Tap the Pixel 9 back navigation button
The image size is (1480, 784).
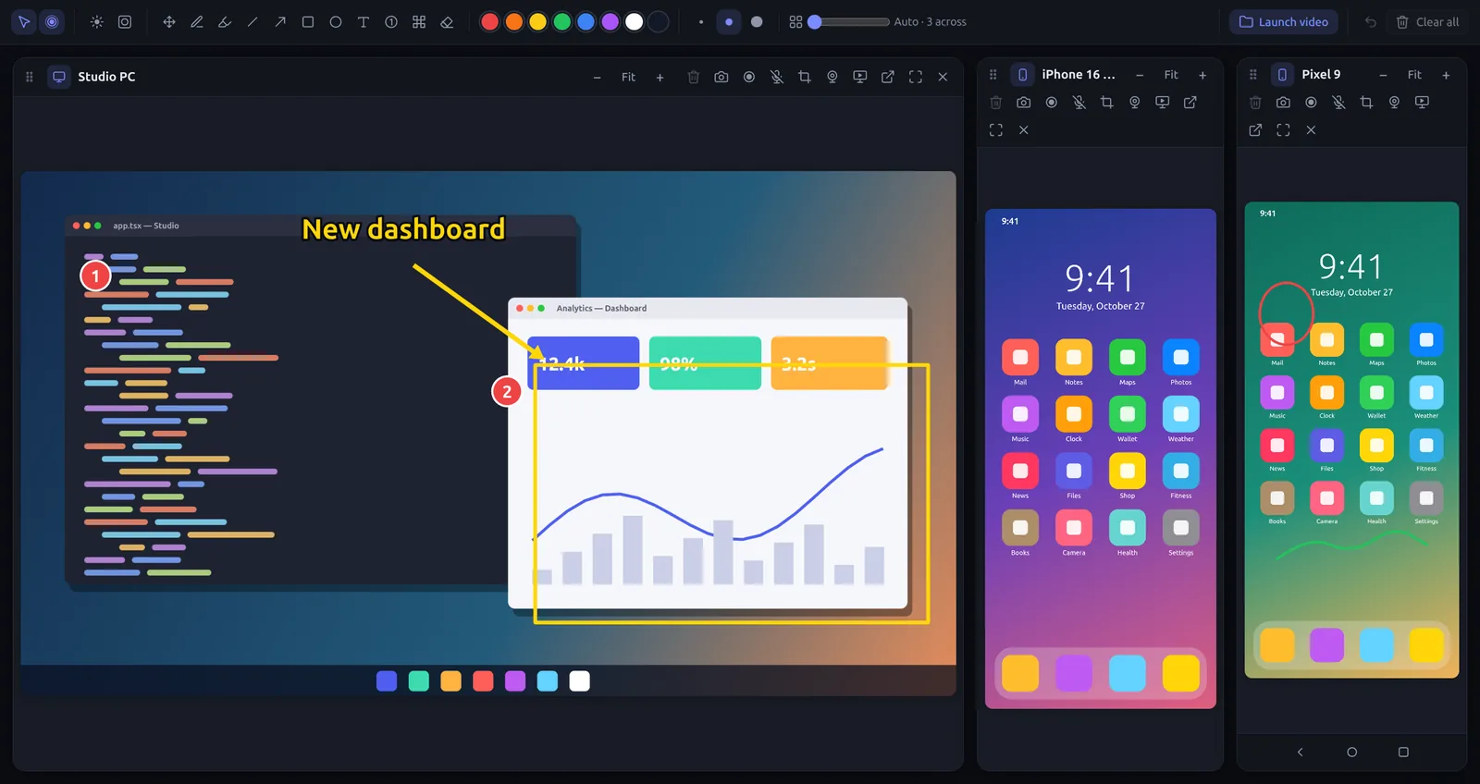click(x=1300, y=753)
